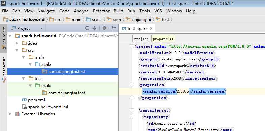
Task: Expand External Libraries node
Action: [10, 114]
